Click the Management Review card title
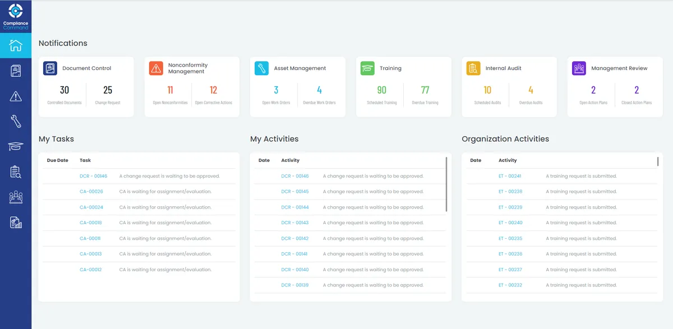Viewport: 673px width, 329px height. (x=619, y=68)
